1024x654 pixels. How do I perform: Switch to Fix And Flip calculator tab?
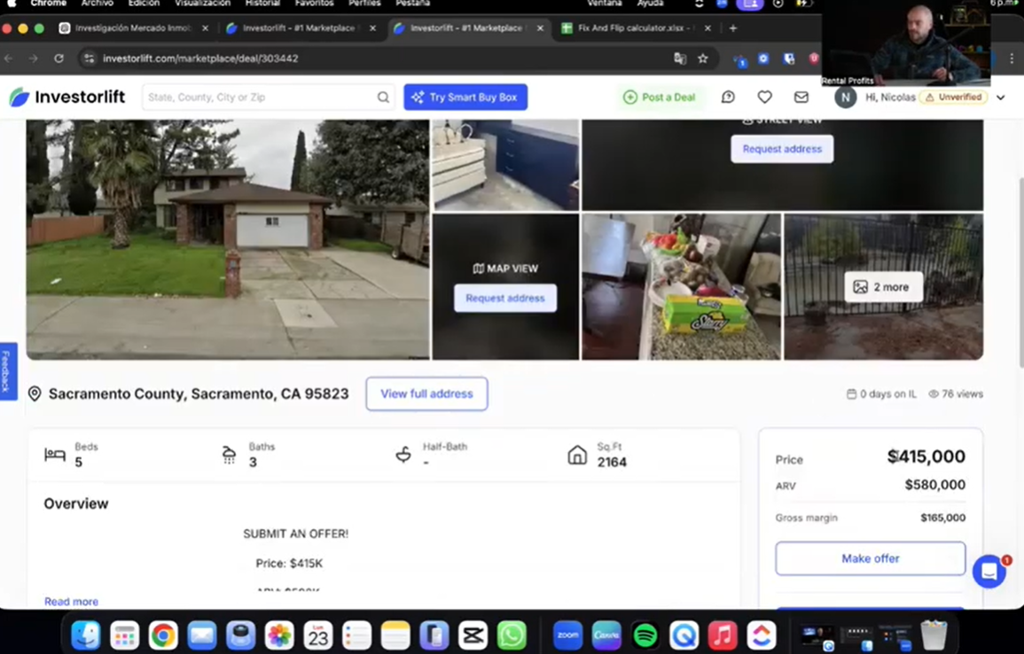click(x=631, y=28)
